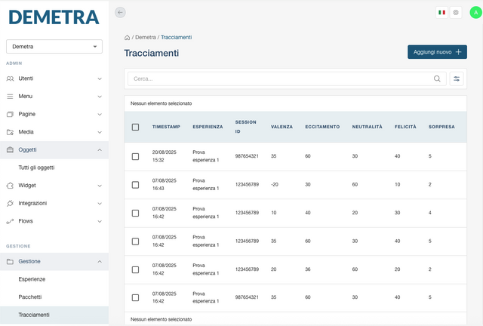
Task: Click the home icon in breadcrumb
Action: click(x=128, y=37)
